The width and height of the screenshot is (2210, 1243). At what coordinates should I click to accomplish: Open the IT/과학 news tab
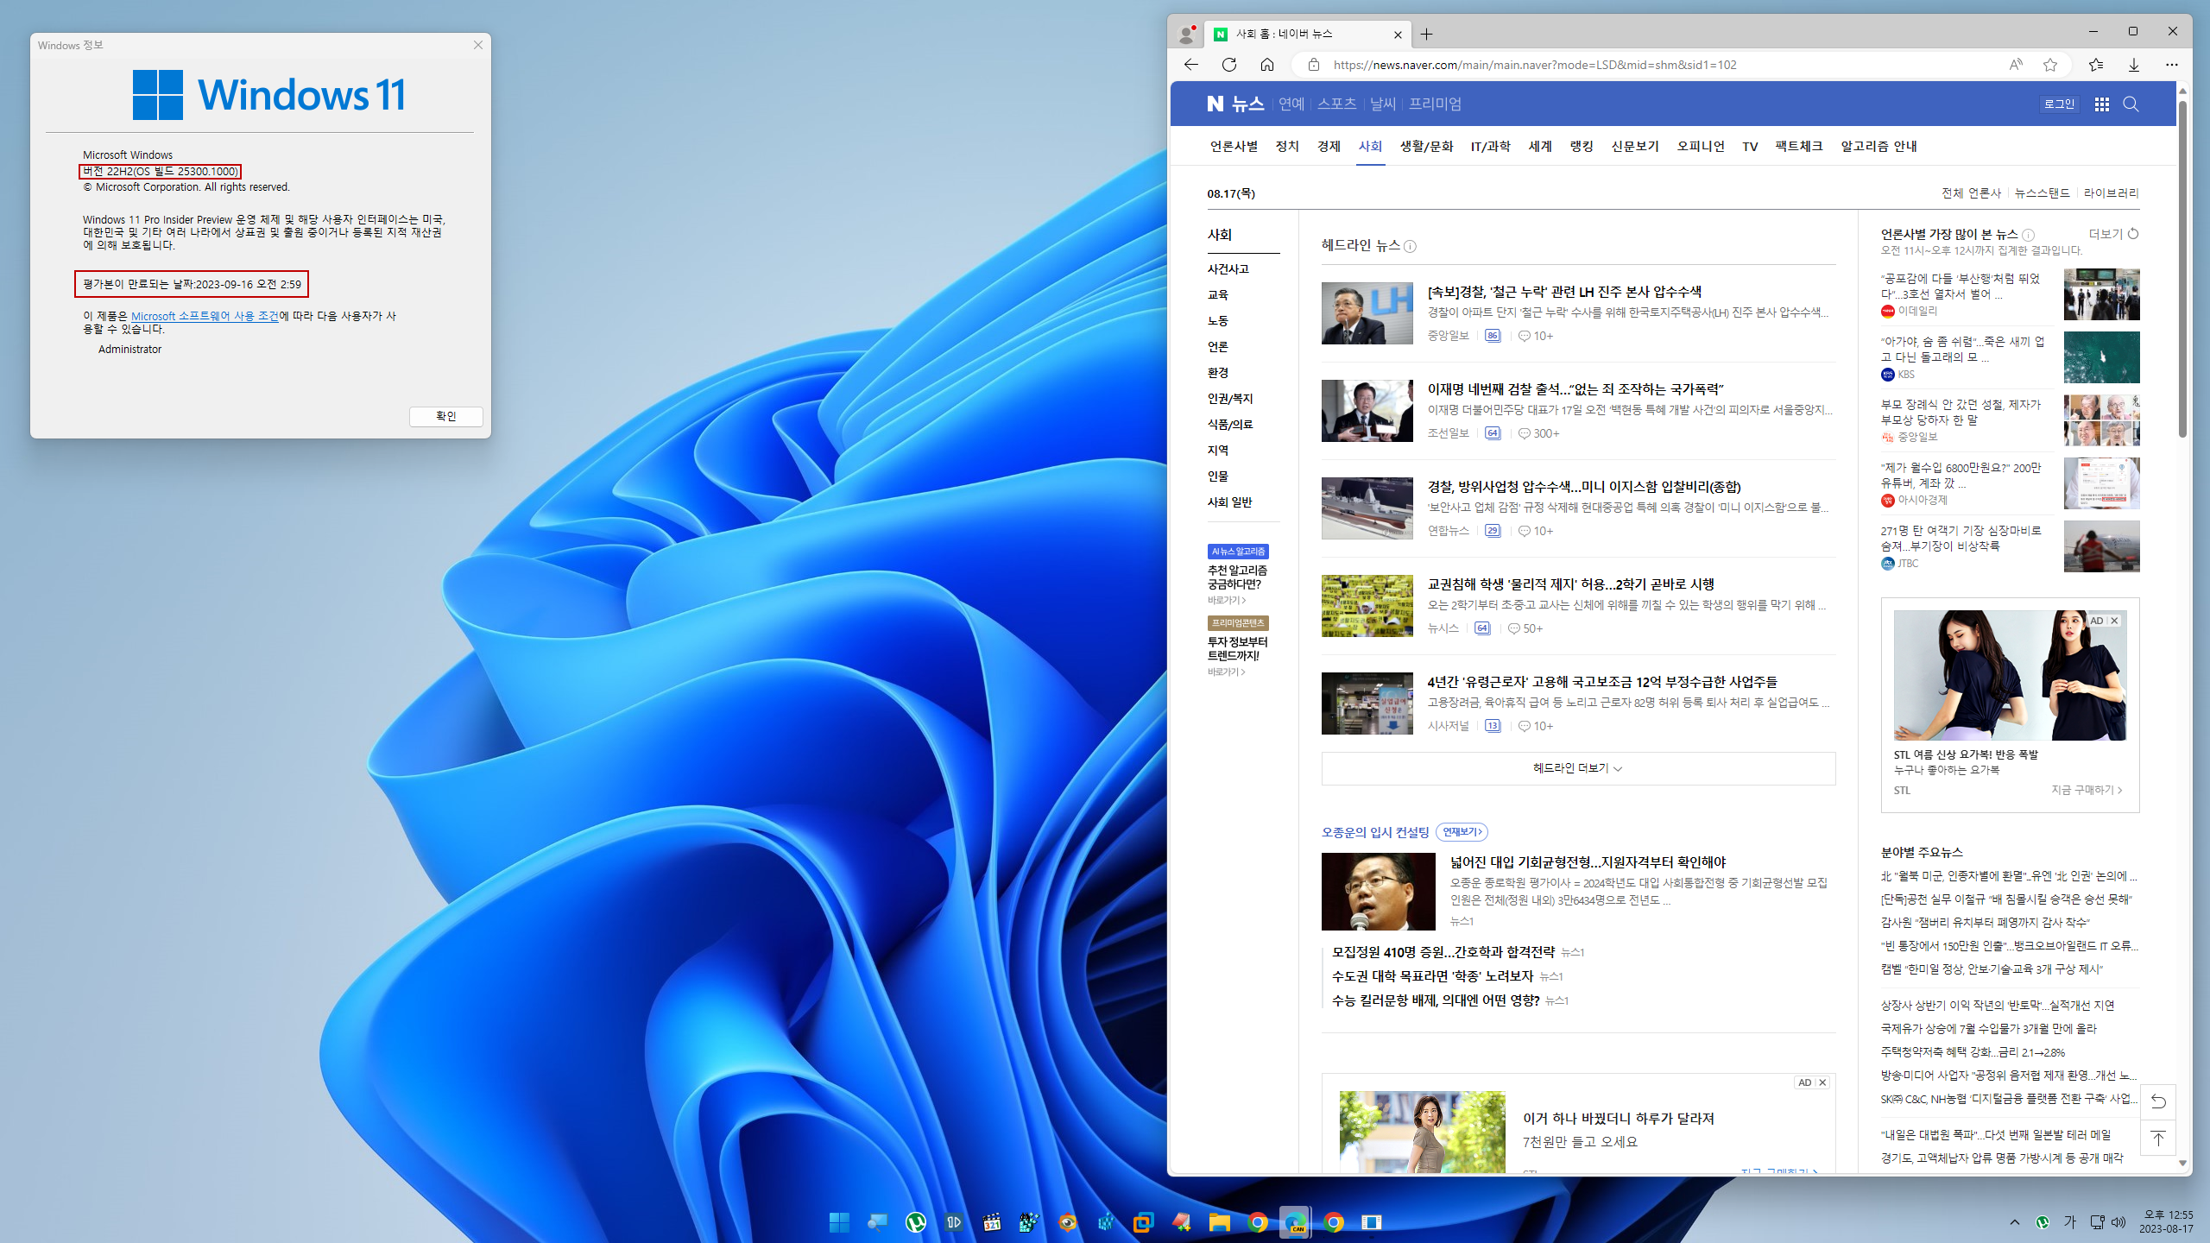(x=1490, y=147)
